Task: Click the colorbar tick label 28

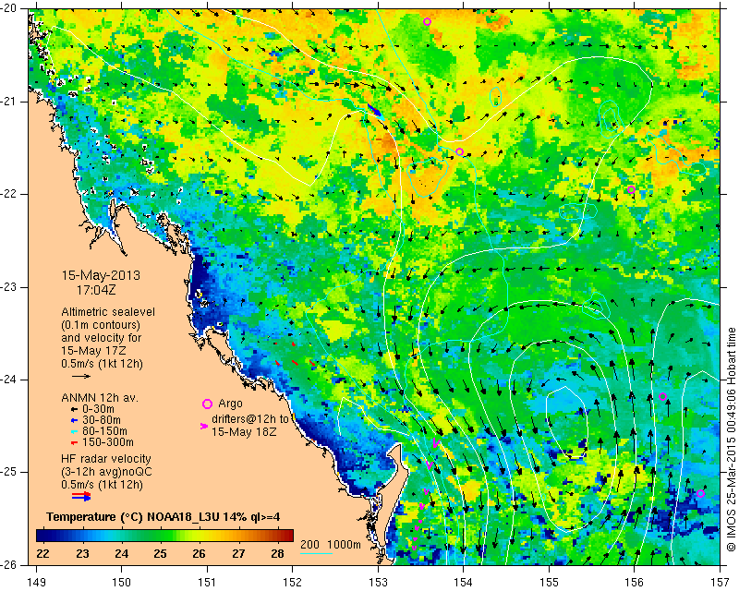Action: [x=277, y=553]
